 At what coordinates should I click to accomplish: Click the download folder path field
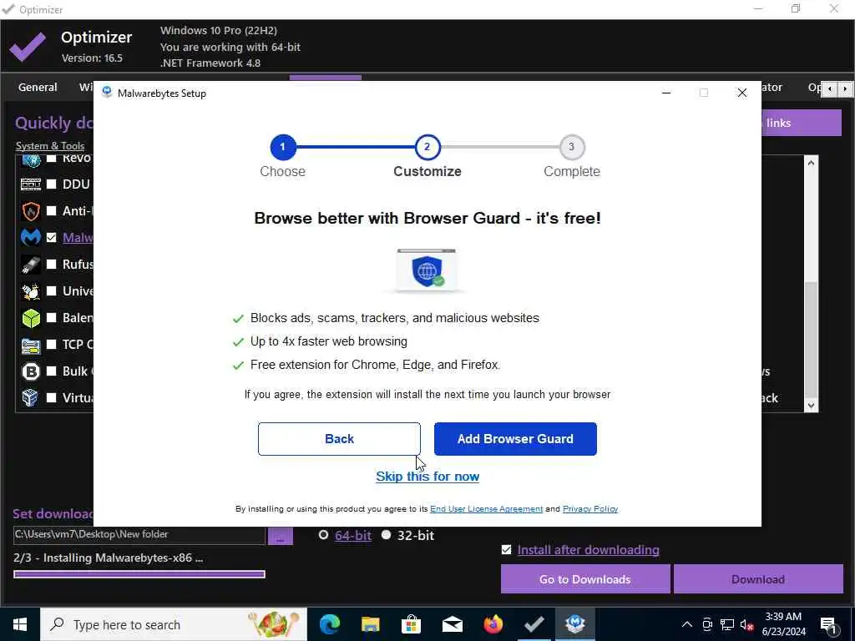(x=139, y=535)
